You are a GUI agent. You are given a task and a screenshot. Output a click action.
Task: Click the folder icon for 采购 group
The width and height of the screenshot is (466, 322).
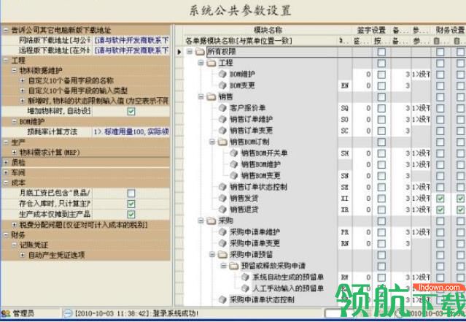click(x=211, y=221)
